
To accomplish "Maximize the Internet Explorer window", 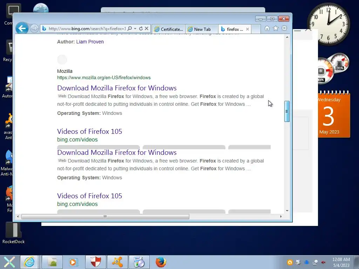I will pos(272,19).
